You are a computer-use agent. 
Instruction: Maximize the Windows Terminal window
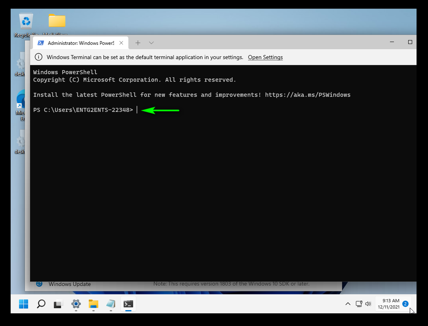(410, 42)
